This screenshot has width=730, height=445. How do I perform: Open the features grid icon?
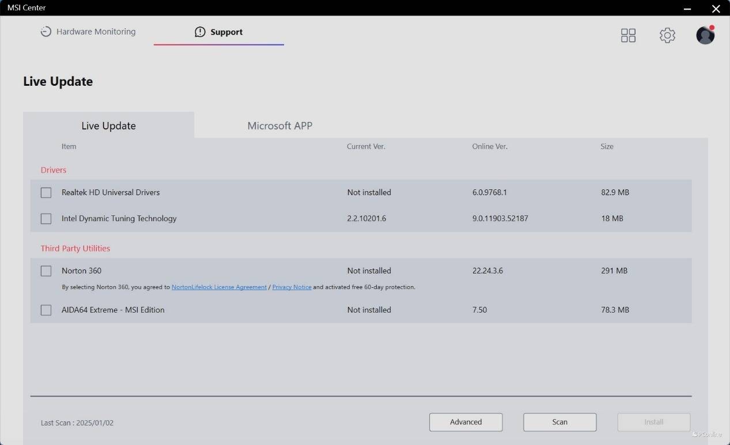point(628,35)
